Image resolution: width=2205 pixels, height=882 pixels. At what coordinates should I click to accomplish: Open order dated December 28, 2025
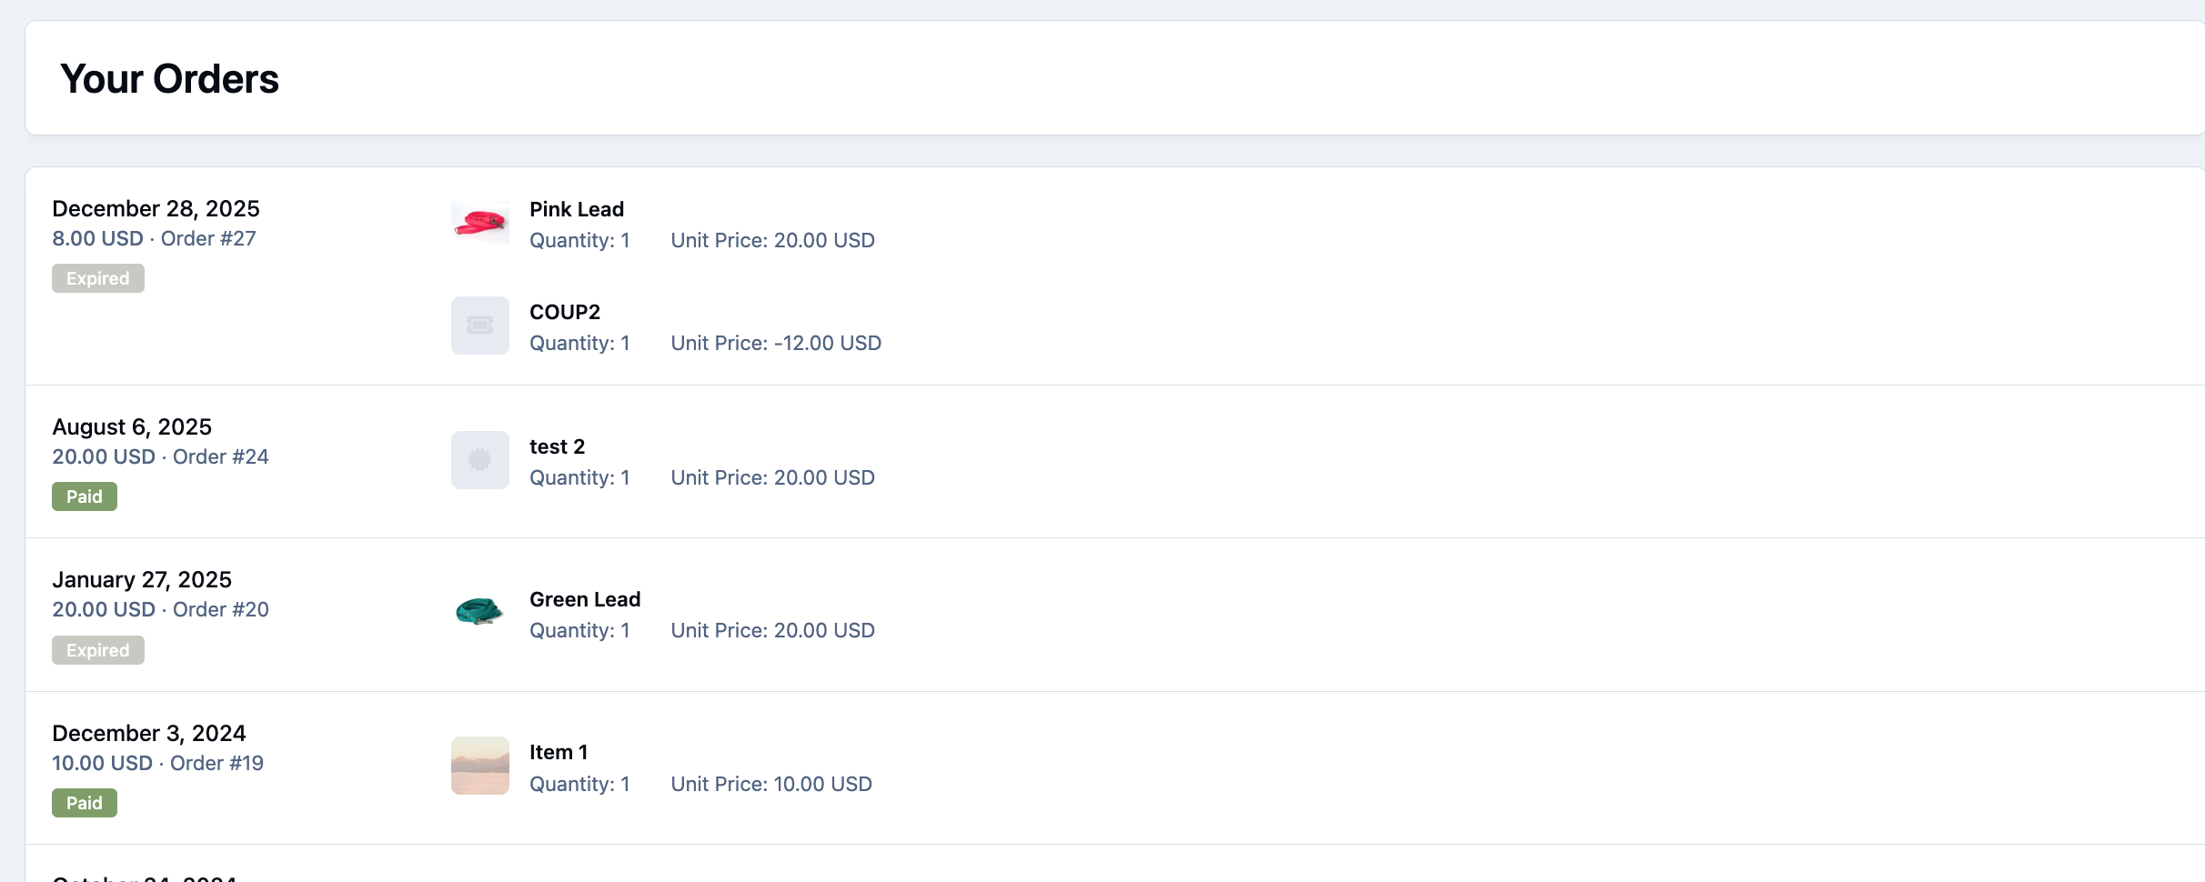pos(156,208)
